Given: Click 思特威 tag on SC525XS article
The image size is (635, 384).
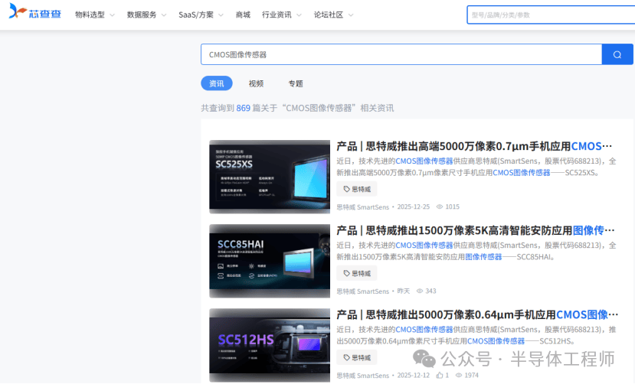Looking at the screenshot, I should [x=357, y=189].
